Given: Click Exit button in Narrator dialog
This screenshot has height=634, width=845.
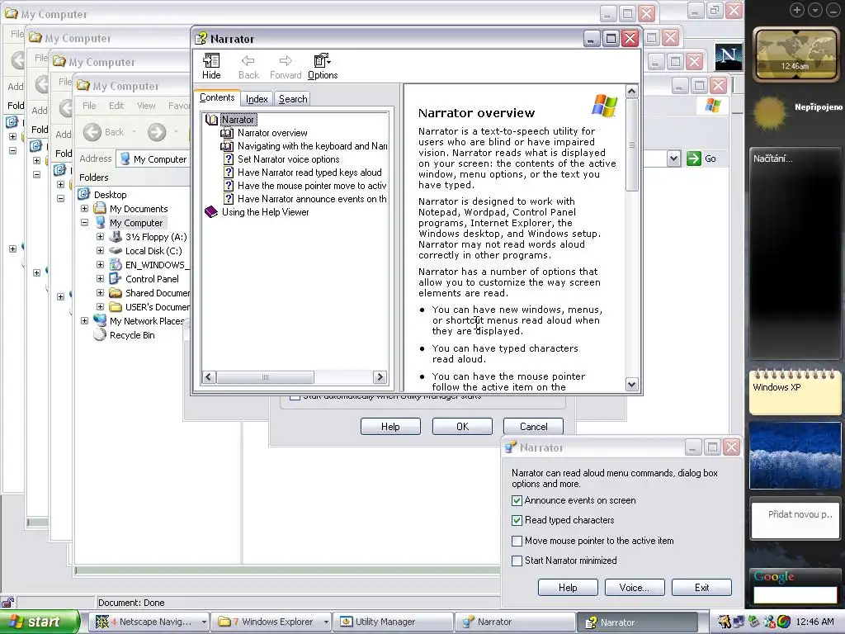Looking at the screenshot, I should (x=701, y=588).
